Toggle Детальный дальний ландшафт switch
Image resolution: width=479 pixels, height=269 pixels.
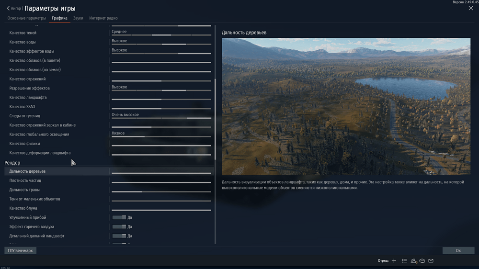click(x=119, y=236)
